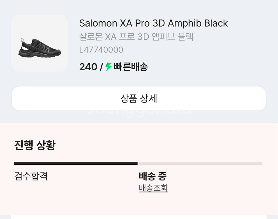
Task: Click the filled black progress bar segment
Action: pos(75,164)
